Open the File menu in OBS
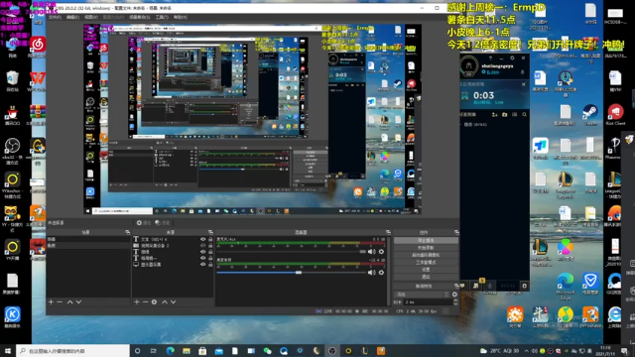Image resolution: width=635 pixels, height=357 pixels. tap(56, 18)
